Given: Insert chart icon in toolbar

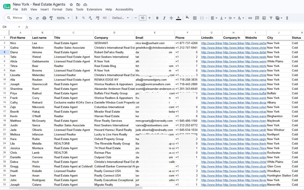Looking at the screenshot, I should [264, 18].
